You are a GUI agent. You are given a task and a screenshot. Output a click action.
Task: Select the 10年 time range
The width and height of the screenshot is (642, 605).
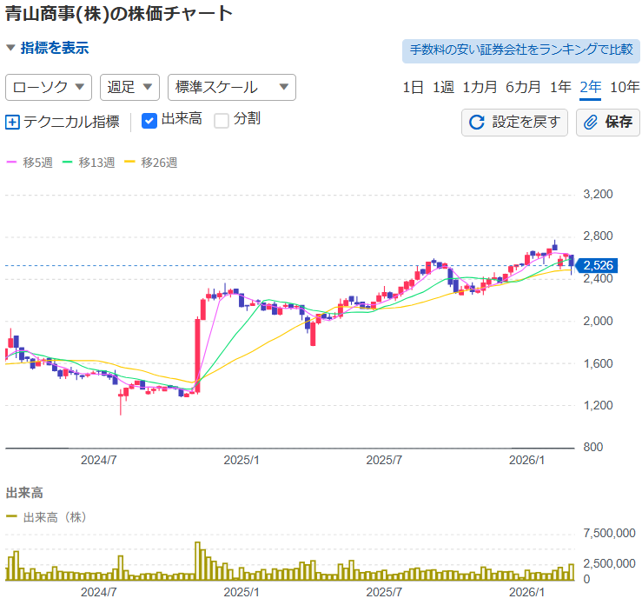pyautogui.click(x=625, y=87)
